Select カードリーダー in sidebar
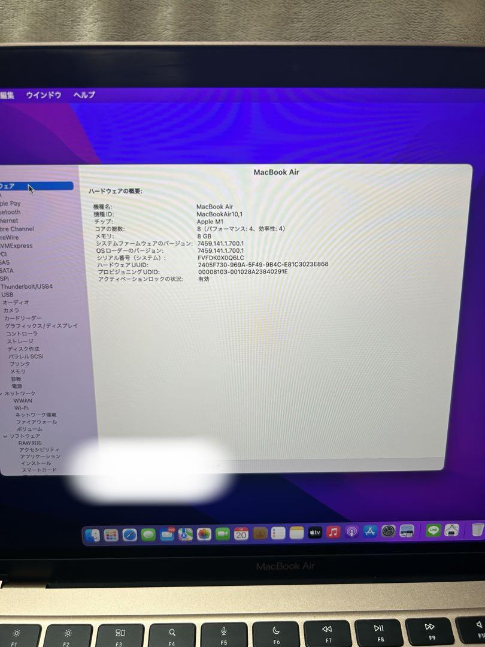Image resolution: width=485 pixels, height=647 pixels. pyautogui.click(x=23, y=318)
